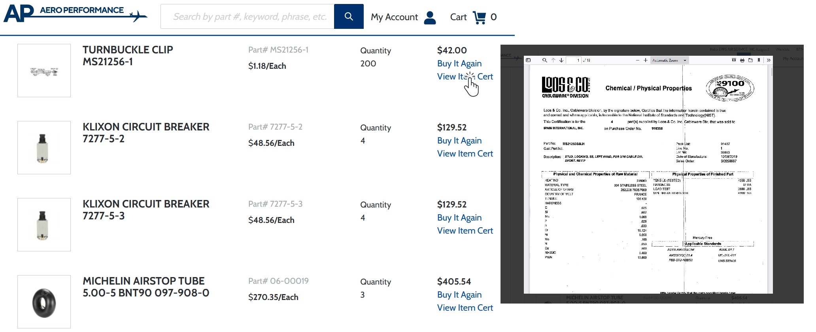Screen dimensions: 816x332
Task: Click MICHELIN AIRSTOP TUBE title
Action: tap(146, 287)
